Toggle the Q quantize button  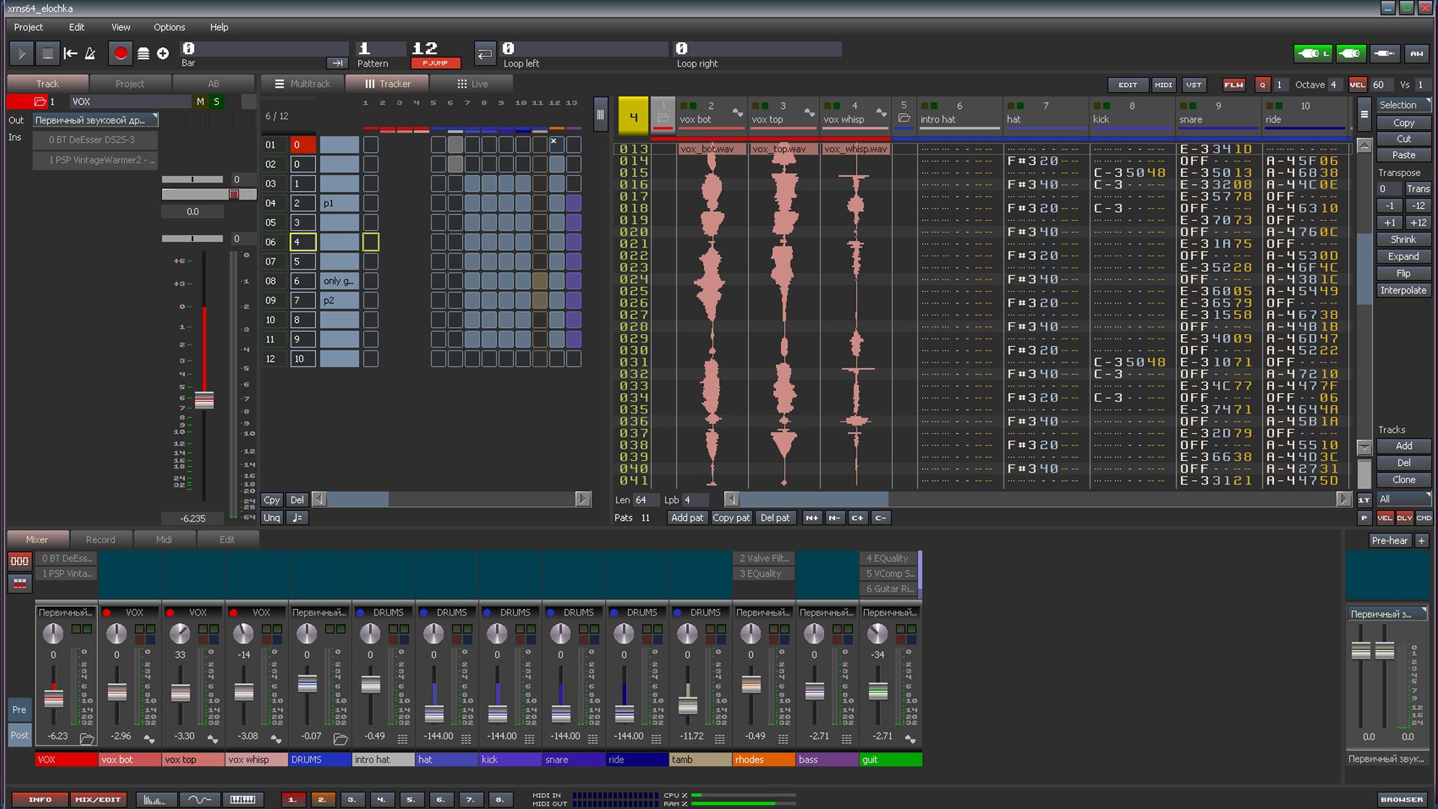pyautogui.click(x=1263, y=85)
